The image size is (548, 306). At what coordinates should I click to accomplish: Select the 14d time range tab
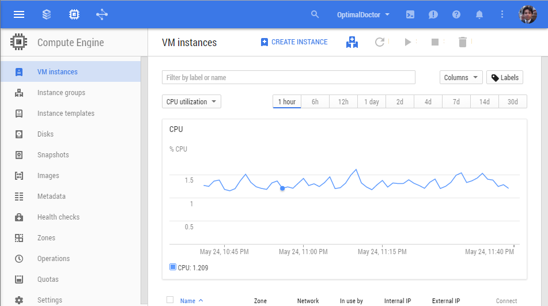click(485, 101)
